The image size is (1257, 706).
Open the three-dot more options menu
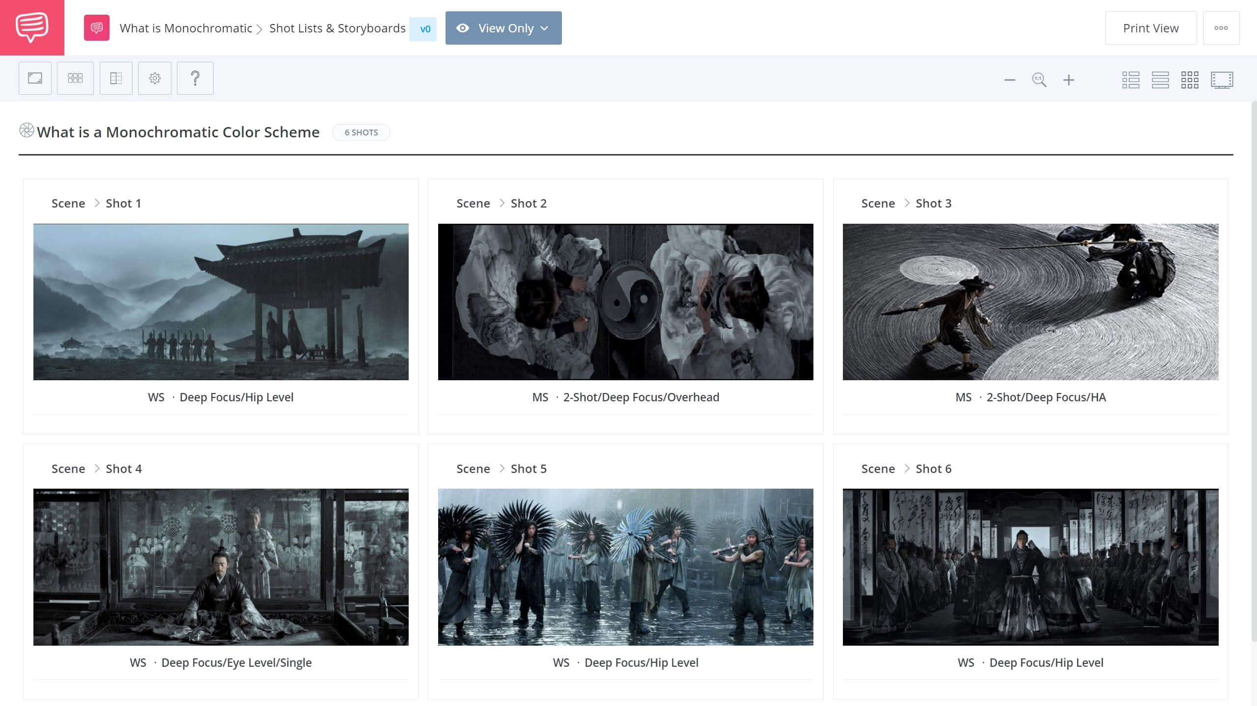(1221, 28)
